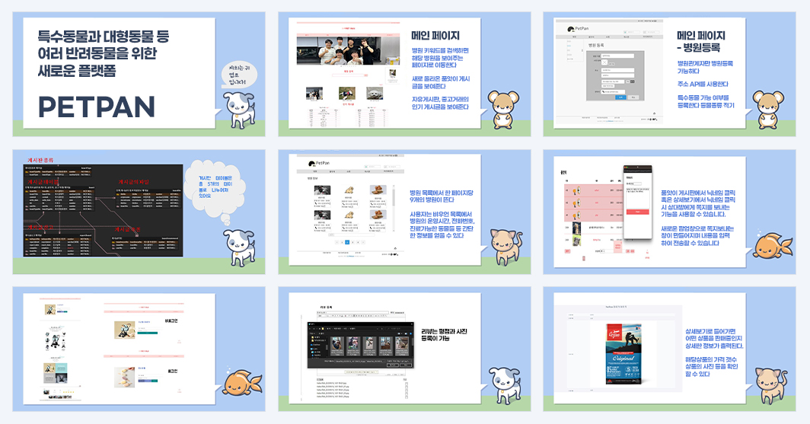The width and height of the screenshot is (810, 424).
Task: Click the red send button in the 쪽지 popup
Action: [637, 212]
